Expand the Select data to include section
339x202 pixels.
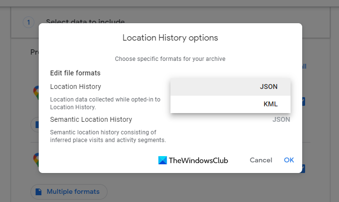(x=85, y=22)
